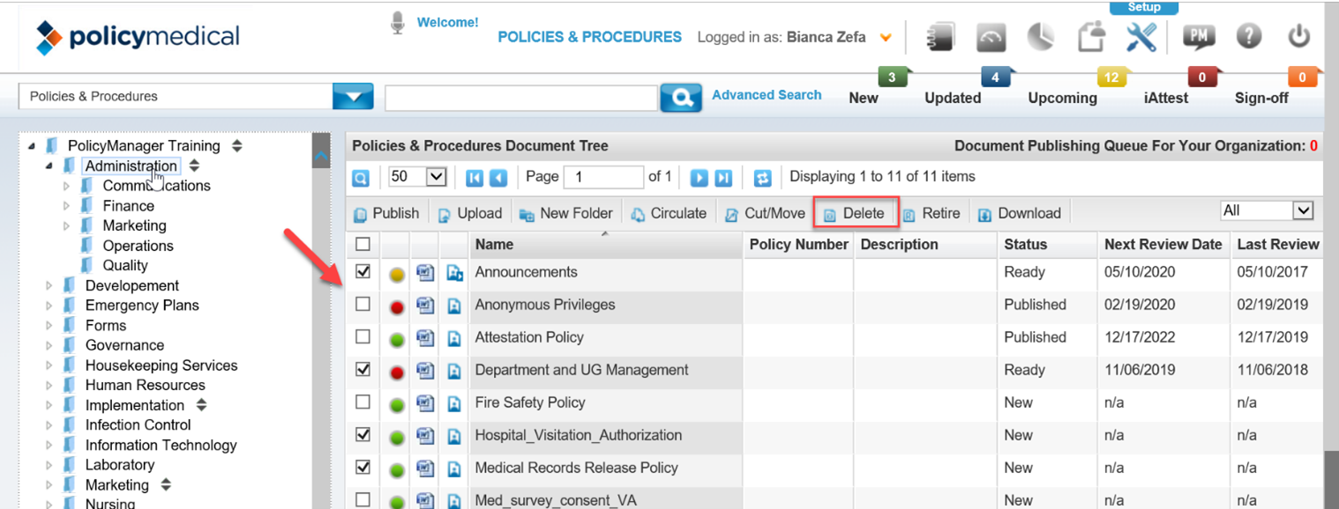The image size is (1339, 509).
Task: Click the Retire toolbar button
Action: tap(931, 213)
